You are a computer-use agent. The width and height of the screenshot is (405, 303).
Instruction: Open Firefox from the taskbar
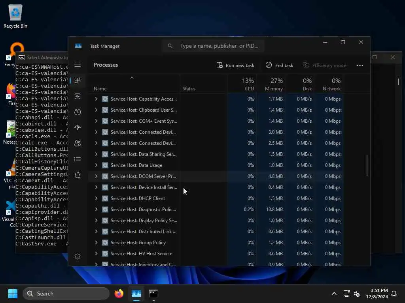(119, 294)
